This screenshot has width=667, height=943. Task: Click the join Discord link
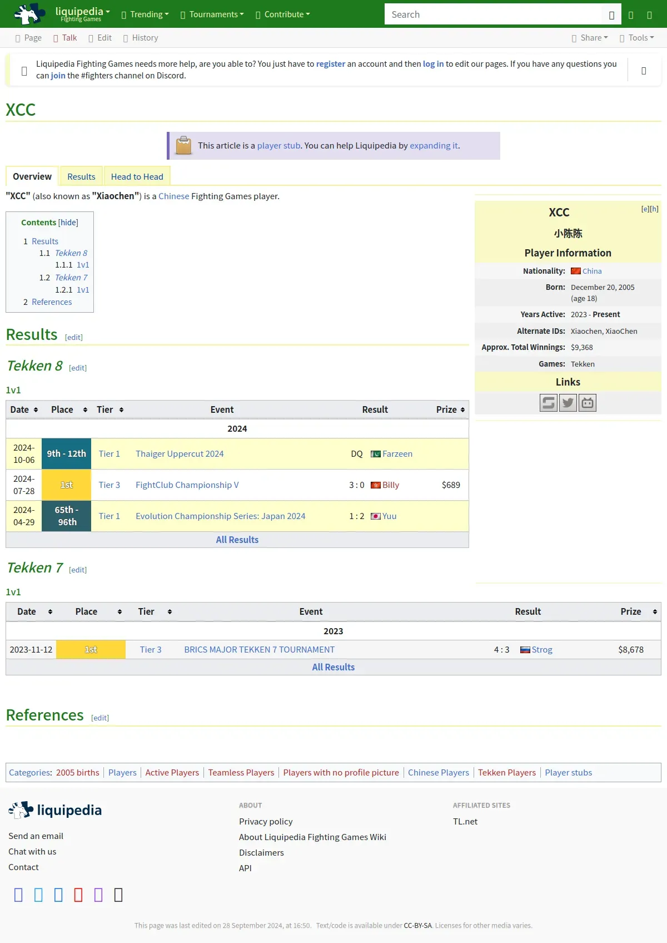[x=58, y=76]
